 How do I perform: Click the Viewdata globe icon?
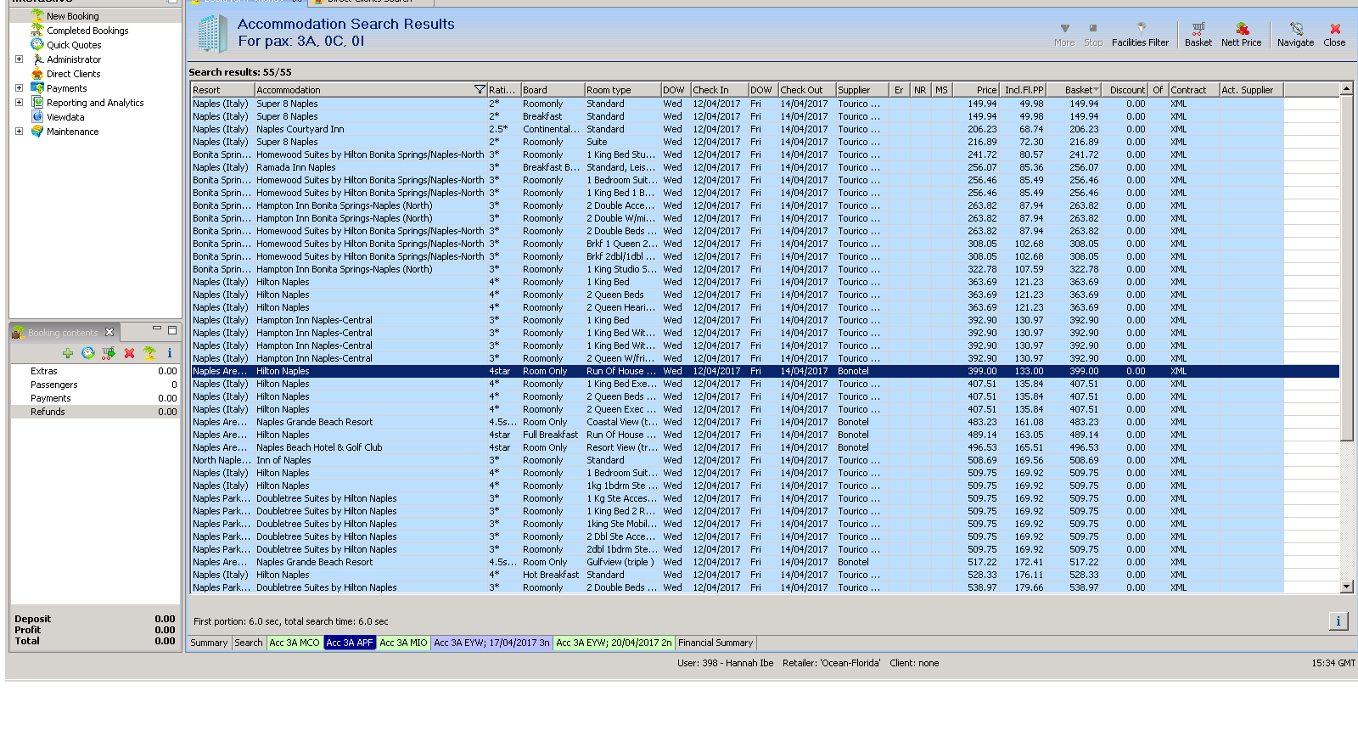tap(37, 116)
